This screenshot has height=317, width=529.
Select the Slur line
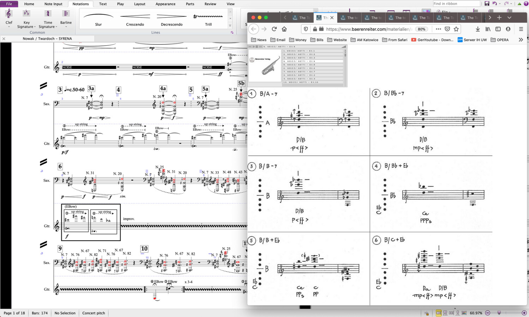pos(98,19)
